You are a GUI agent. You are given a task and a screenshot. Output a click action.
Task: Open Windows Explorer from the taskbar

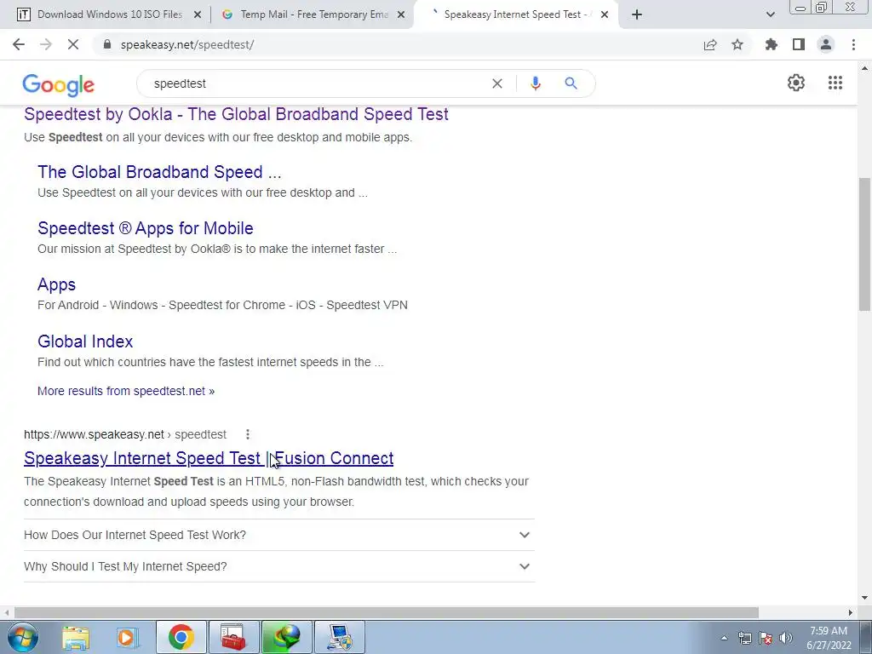pyautogui.click(x=76, y=637)
